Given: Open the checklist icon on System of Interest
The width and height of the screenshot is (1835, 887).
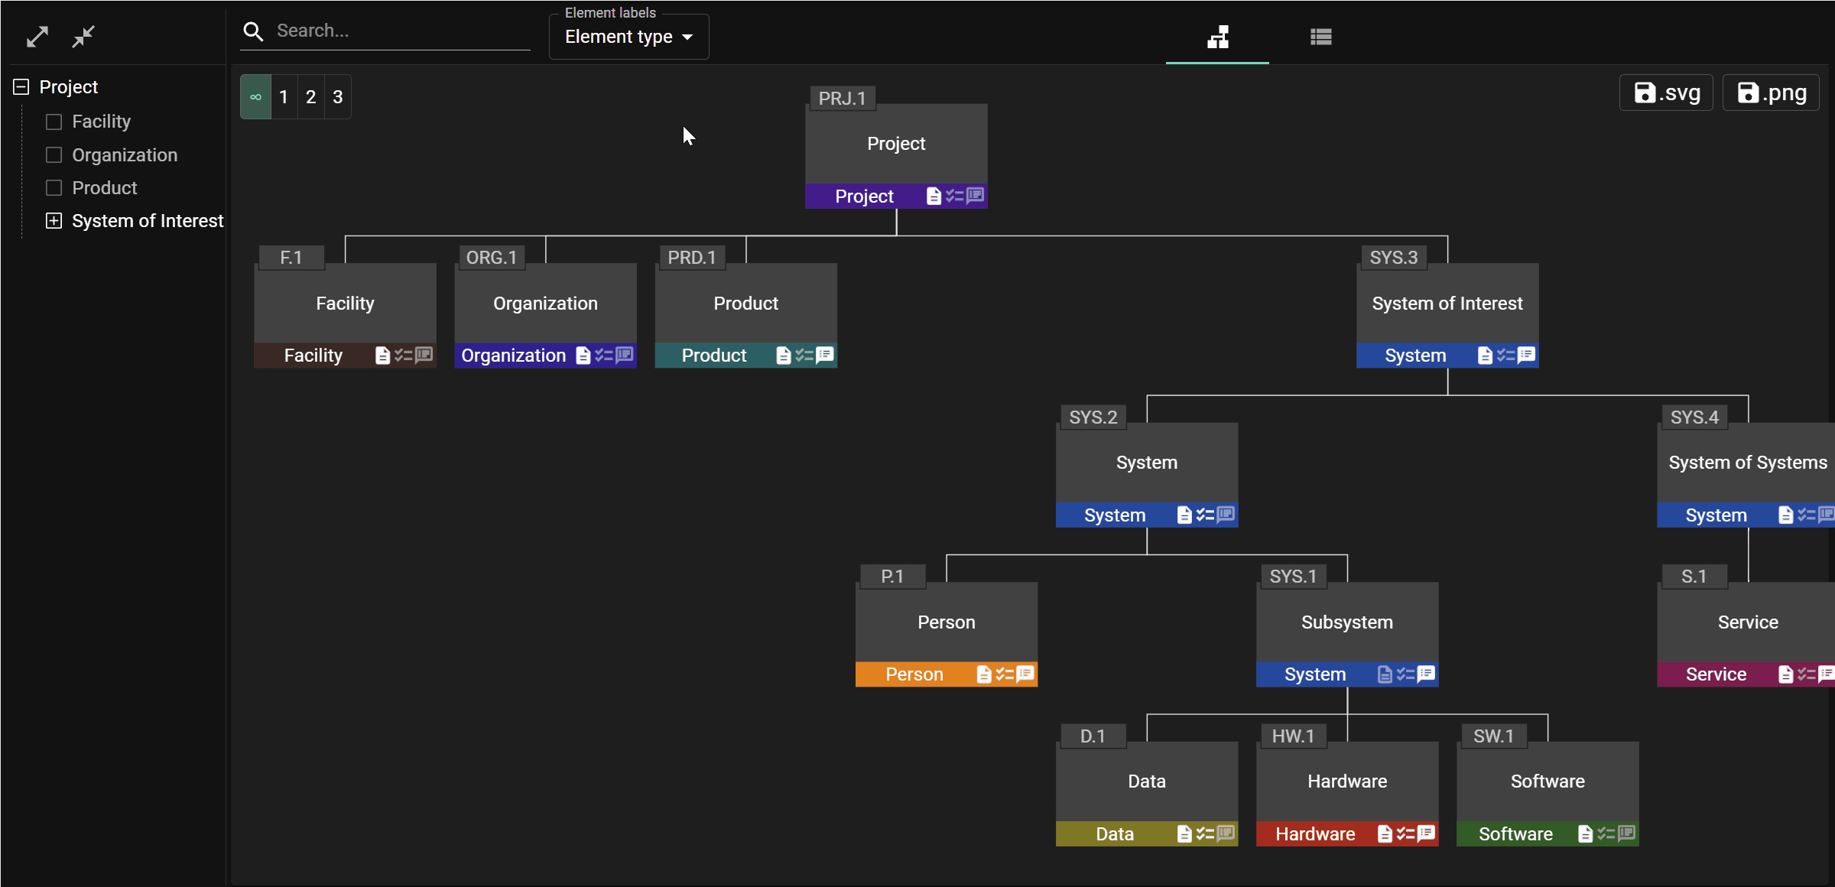Looking at the screenshot, I should point(1504,355).
